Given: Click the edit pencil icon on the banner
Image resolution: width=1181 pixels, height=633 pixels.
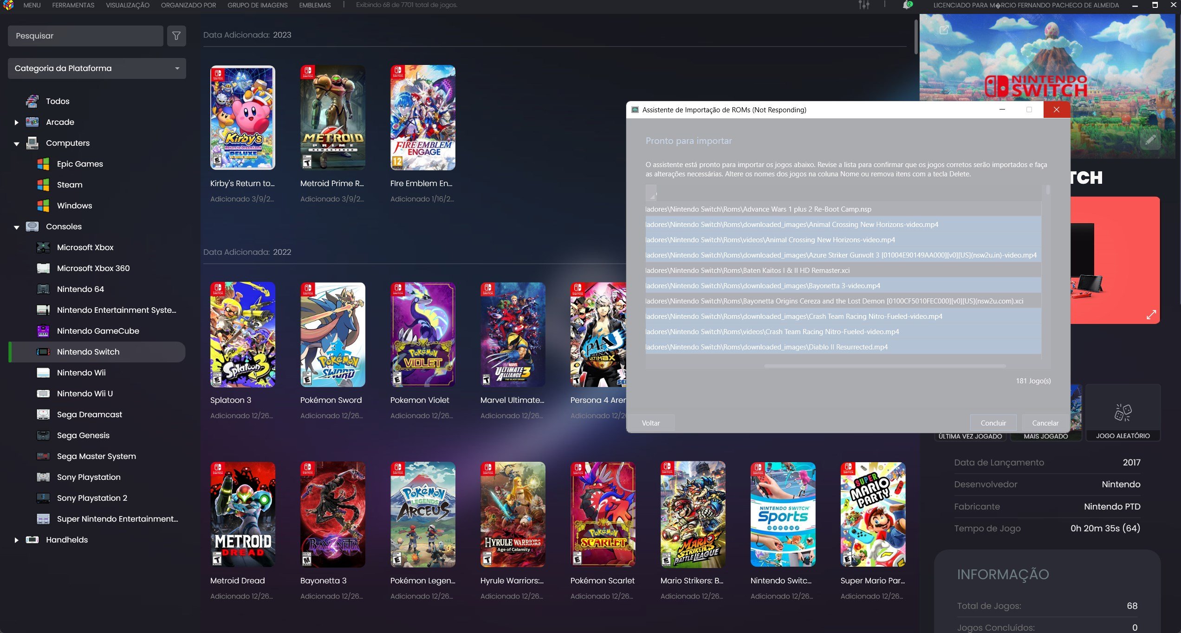Looking at the screenshot, I should (1150, 140).
